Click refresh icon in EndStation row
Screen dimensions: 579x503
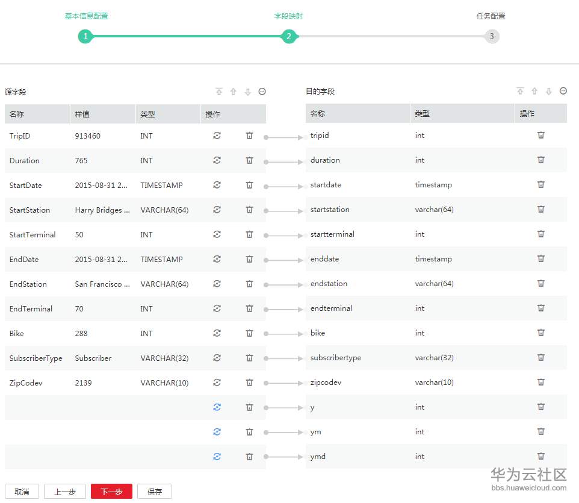click(217, 284)
